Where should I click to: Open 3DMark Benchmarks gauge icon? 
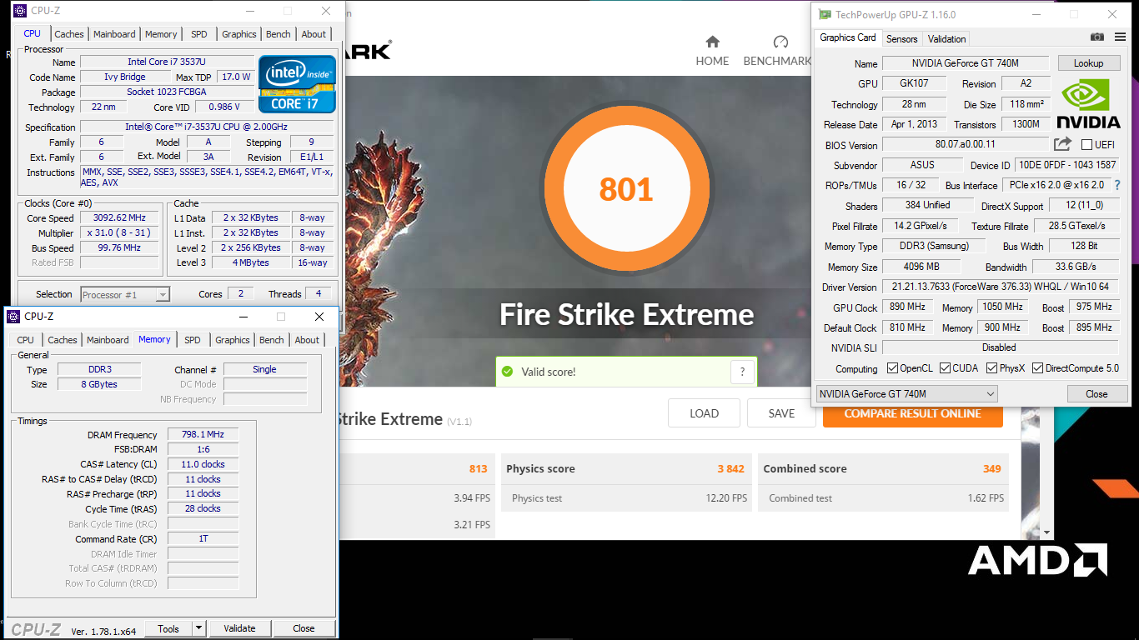pos(780,42)
